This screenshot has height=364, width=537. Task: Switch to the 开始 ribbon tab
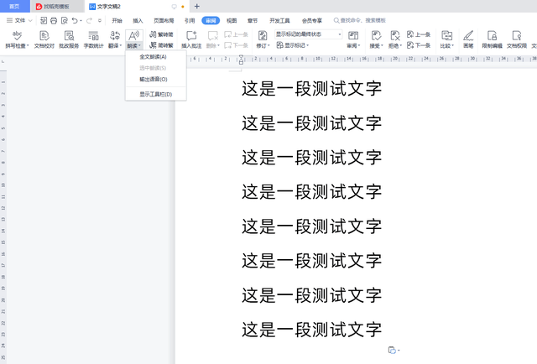pyautogui.click(x=117, y=20)
